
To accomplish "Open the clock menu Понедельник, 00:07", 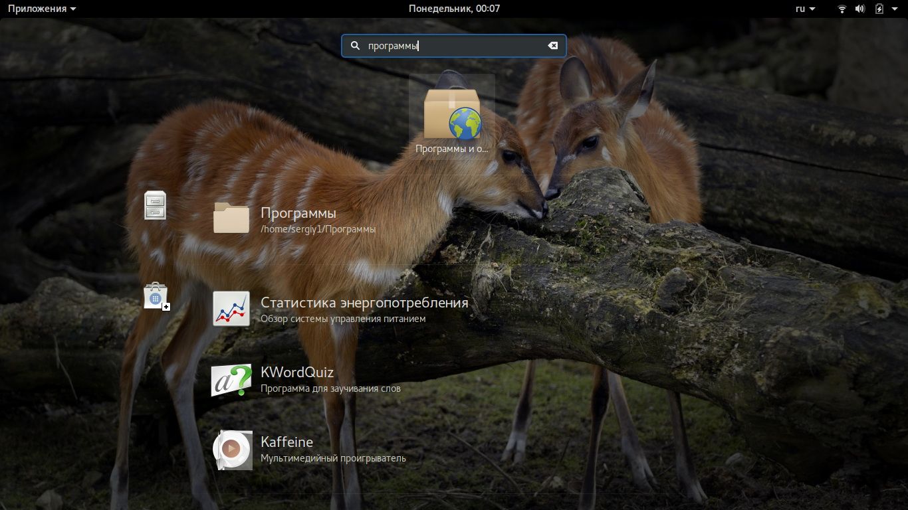I will 454,9.
